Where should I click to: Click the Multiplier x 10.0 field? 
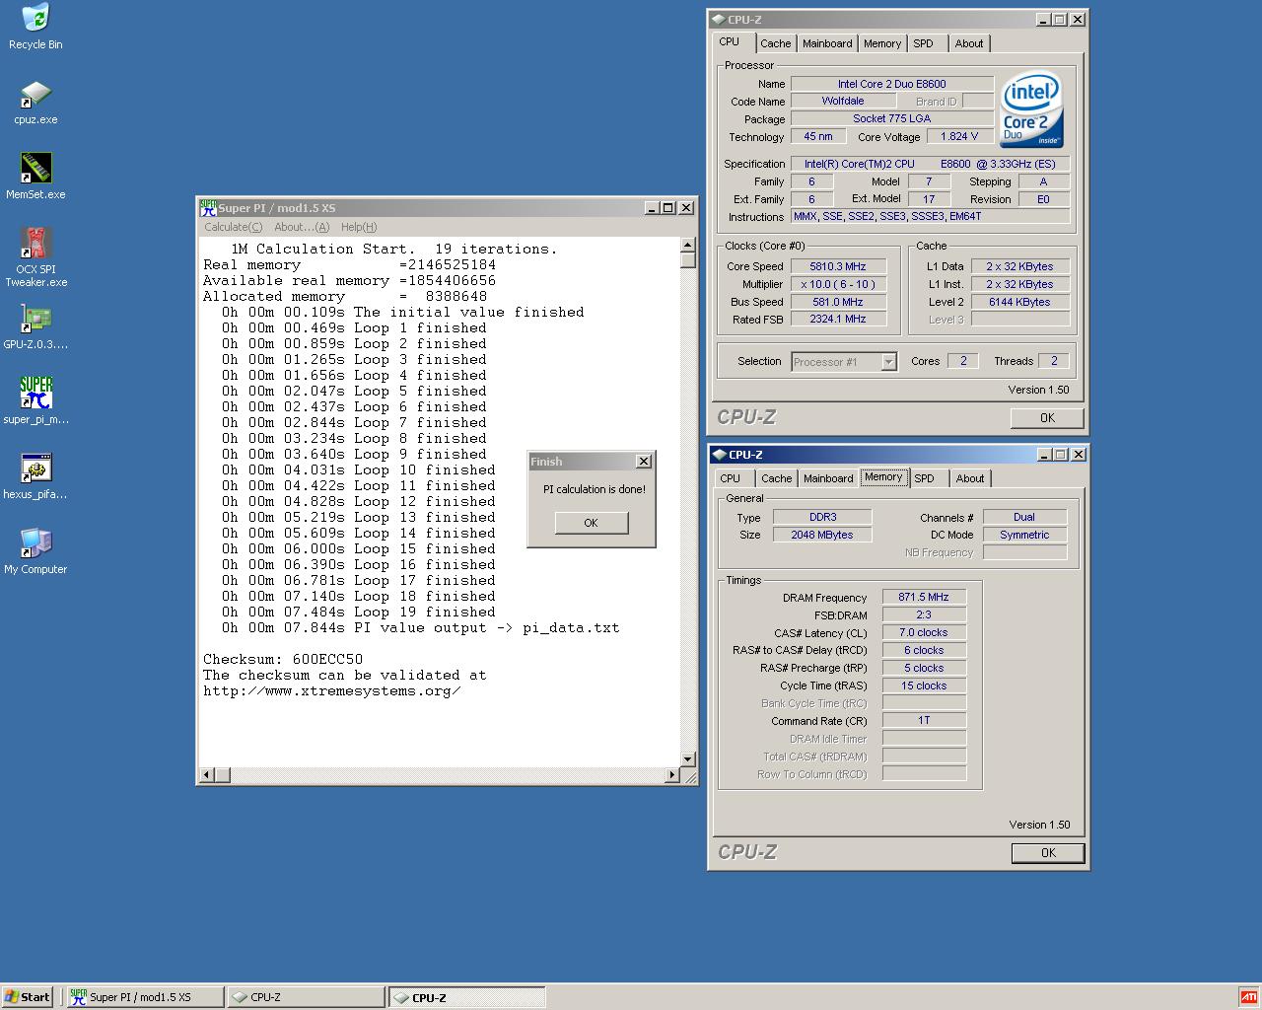pos(838,284)
